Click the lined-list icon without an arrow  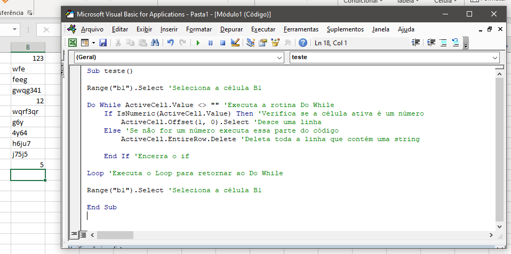[x=443, y=43]
